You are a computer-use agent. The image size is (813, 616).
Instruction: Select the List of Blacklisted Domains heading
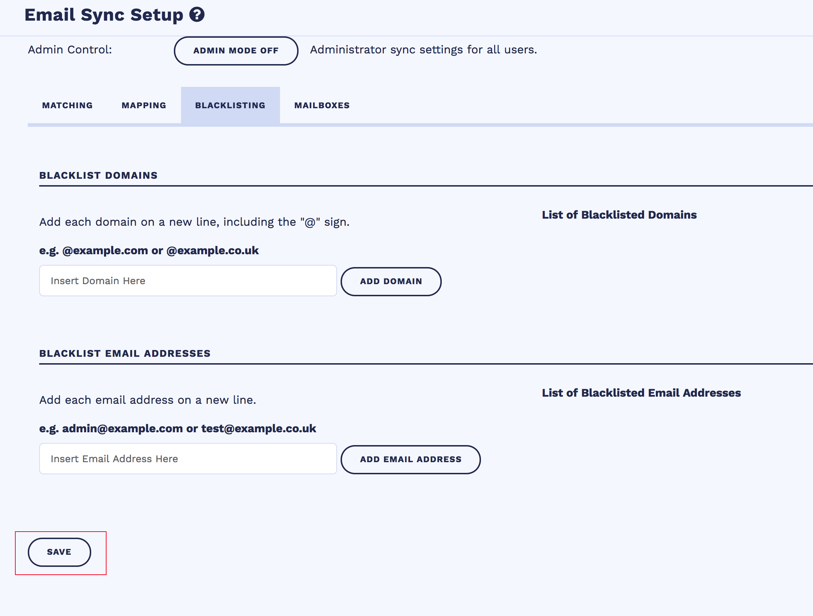(619, 215)
